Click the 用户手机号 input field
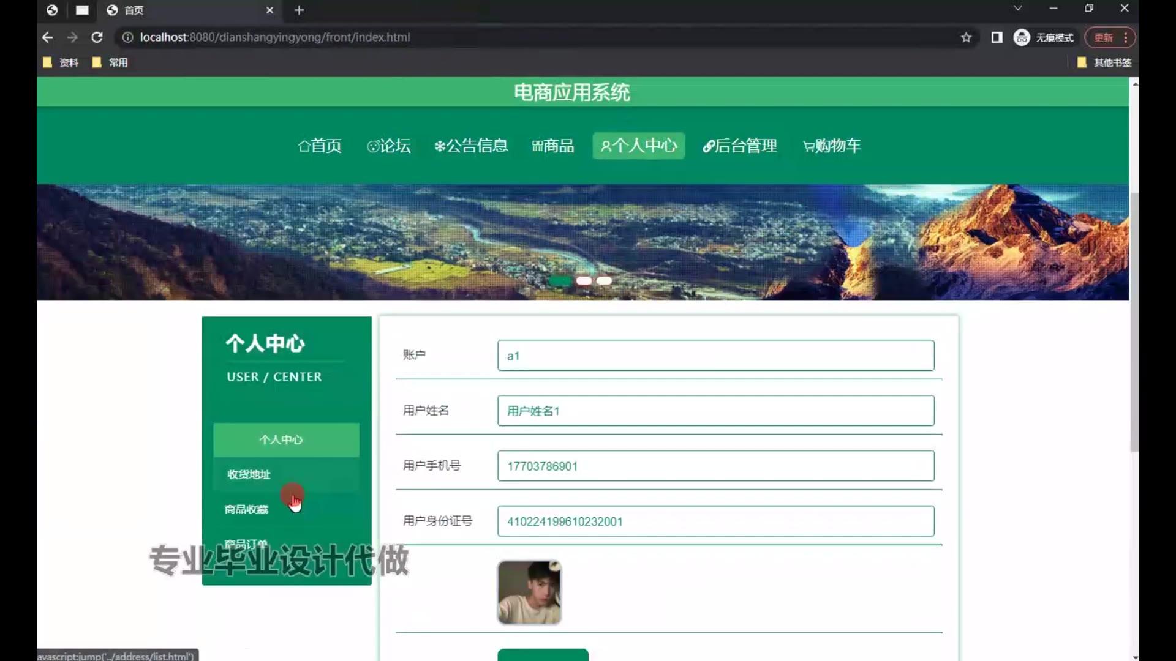The height and width of the screenshot is (661, 1176). tap(715, 466)
